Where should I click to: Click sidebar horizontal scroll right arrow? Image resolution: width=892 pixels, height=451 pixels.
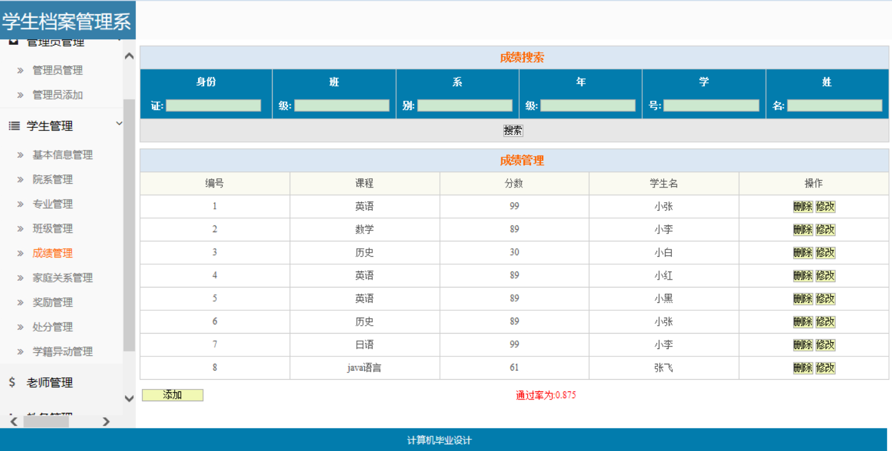tap(106, 422)
